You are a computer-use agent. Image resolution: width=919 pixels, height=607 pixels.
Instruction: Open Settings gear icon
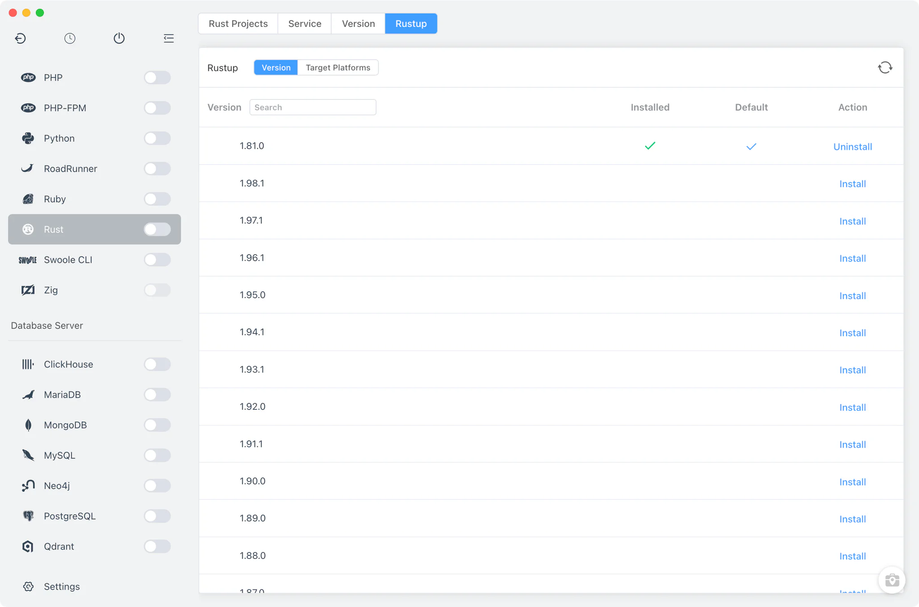click(28, 586)
